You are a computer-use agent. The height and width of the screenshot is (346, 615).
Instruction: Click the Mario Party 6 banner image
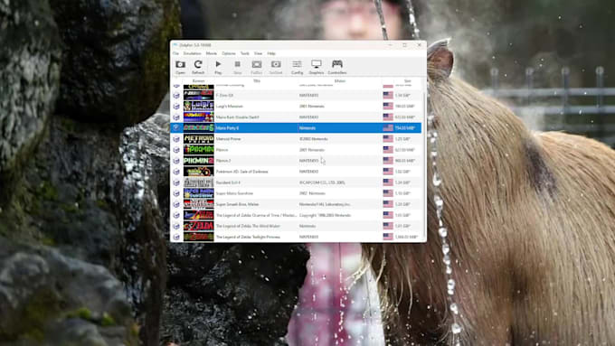click(x=198, y=127)
